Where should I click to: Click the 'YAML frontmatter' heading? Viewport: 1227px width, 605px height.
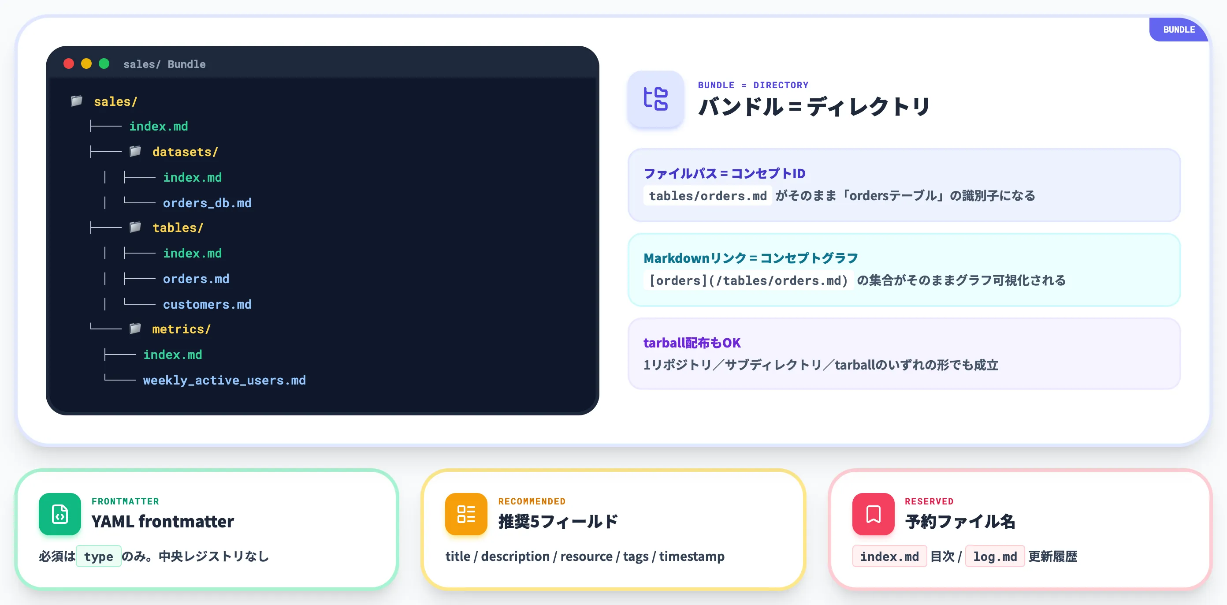click(x=163, y=522)
